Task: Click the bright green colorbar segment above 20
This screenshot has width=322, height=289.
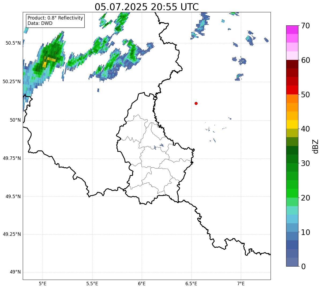Action: (x=292, y=193)
